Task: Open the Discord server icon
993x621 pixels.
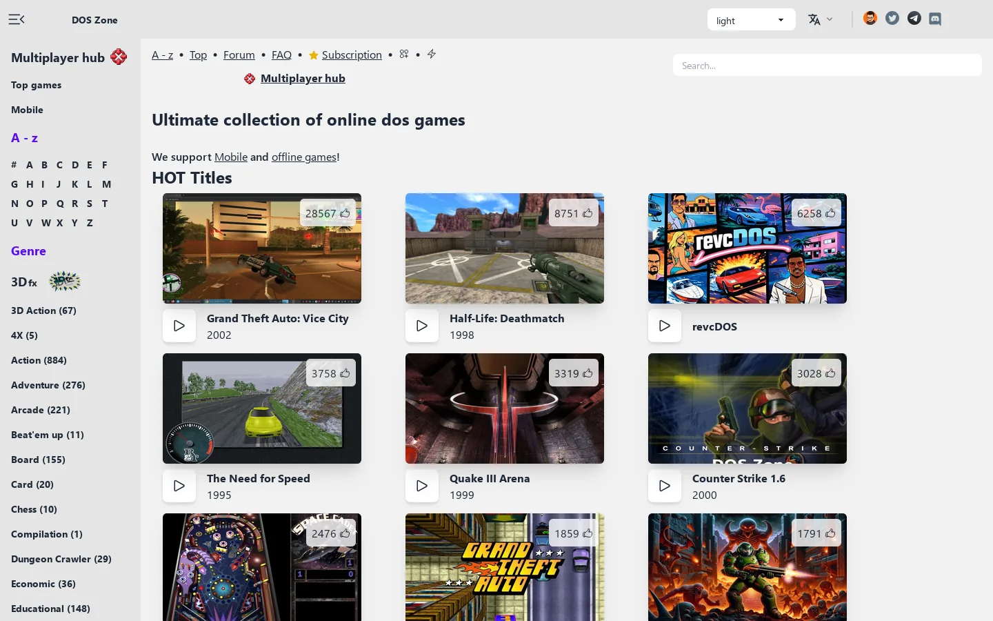Action: pyautogui.click(x=935, y=19)
